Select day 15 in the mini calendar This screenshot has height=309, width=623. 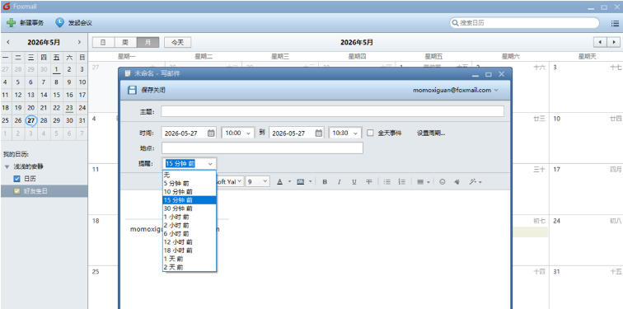point(57,95)
